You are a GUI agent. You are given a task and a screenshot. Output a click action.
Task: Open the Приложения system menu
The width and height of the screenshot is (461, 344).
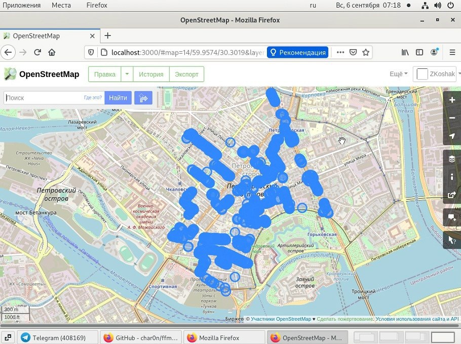(22, 5)
